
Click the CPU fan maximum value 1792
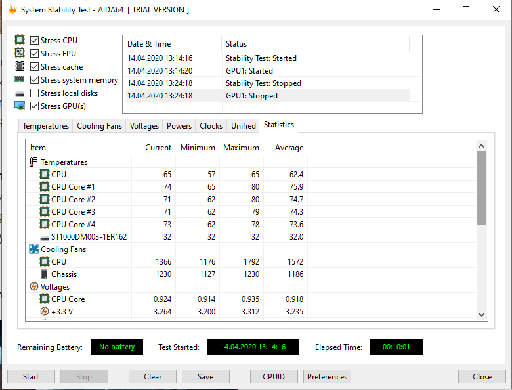251,261
